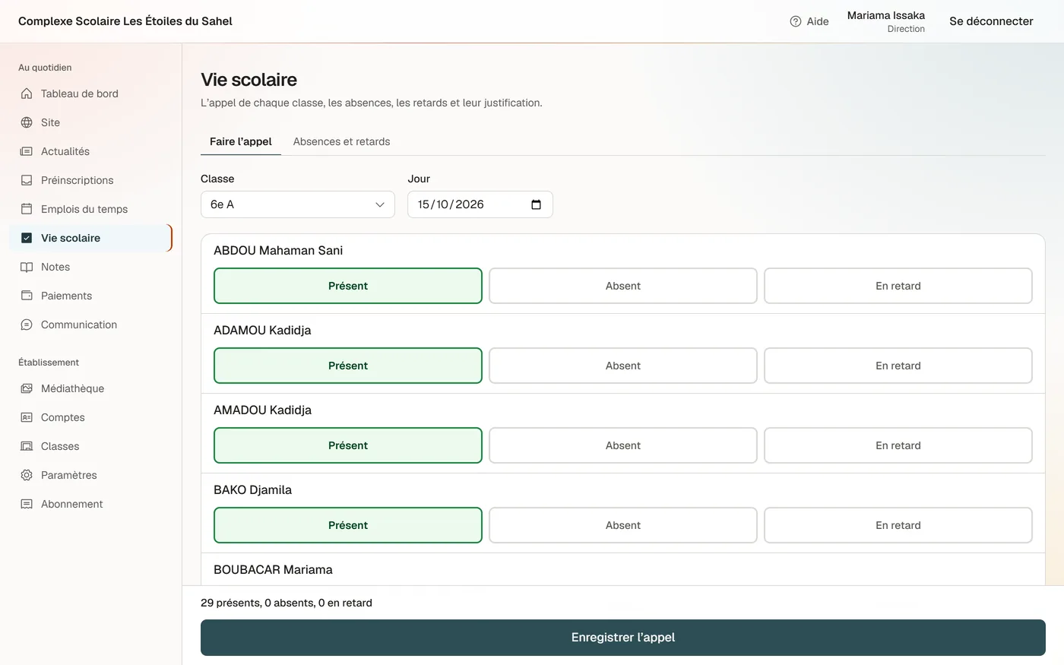Click the Emplois du temps calendar icon
The image size is (1064, 665).
click(27, 209)
